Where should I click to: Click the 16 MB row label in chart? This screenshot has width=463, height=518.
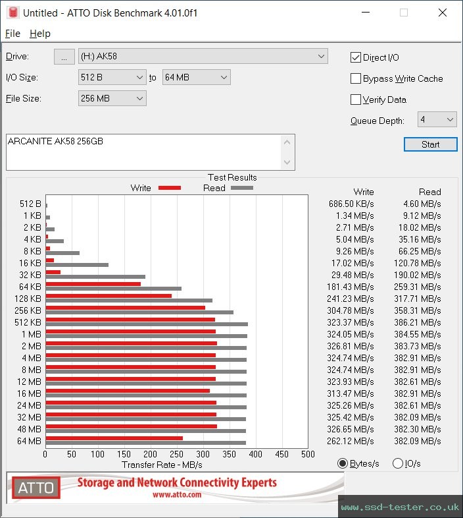click(x=29, y=393)
